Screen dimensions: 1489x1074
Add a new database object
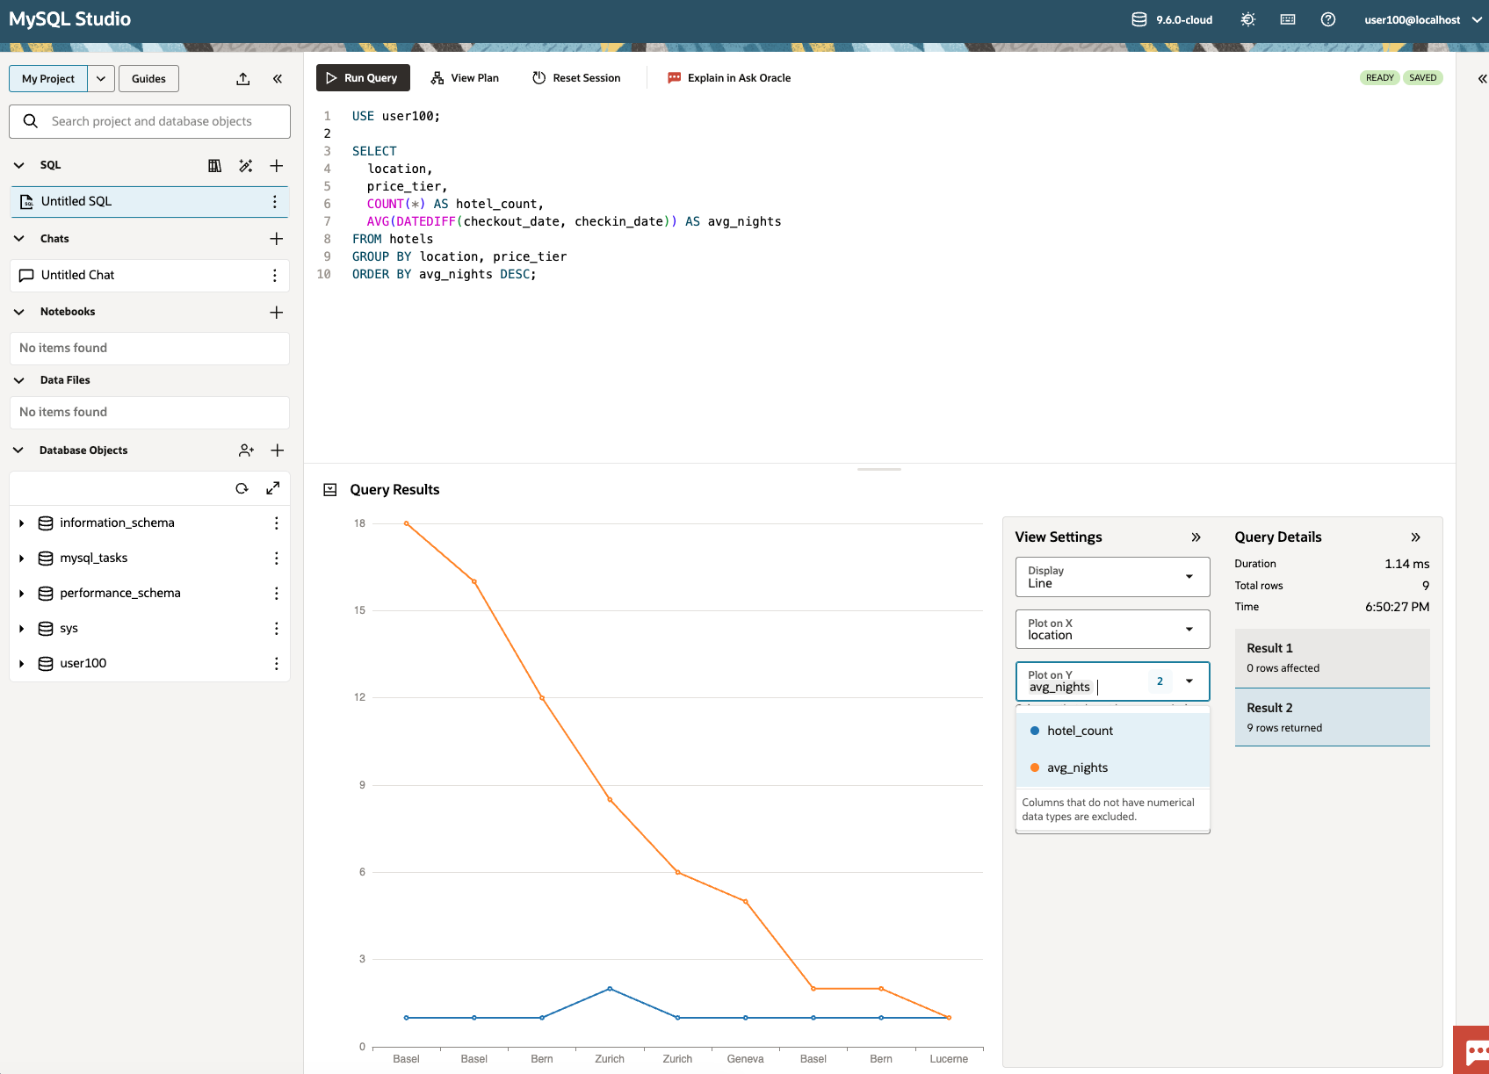[x=278, y=451]
